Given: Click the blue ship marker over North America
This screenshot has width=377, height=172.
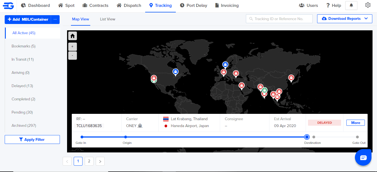Looking at the screenshot, I should [176, 72].
